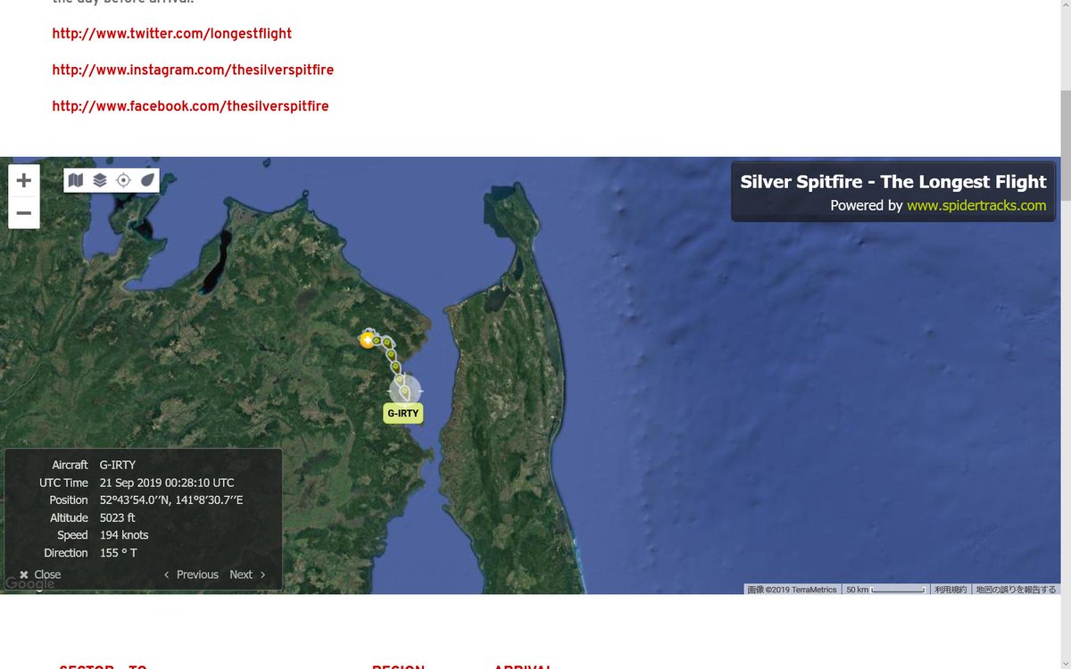
Task: Click the Silver Spitfire - The Longest Flight title
Action: coord(893,182)
